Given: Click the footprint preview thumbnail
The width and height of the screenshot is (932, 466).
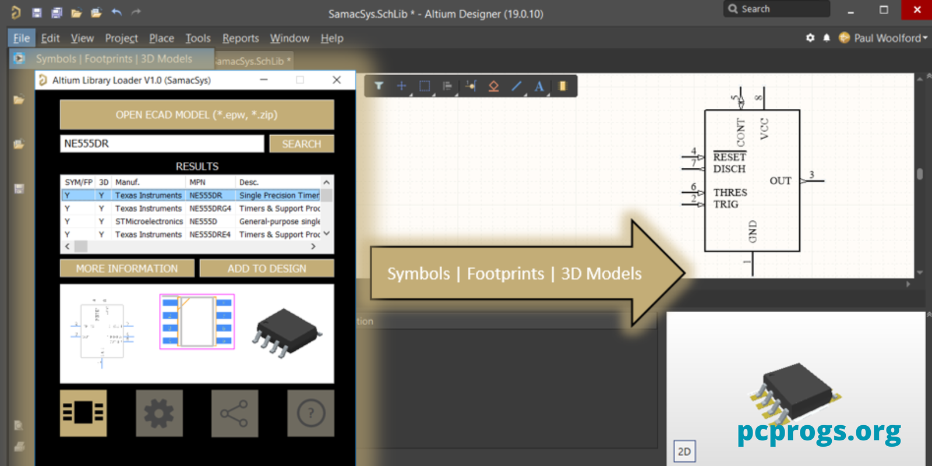Looking at the screenshot, I should 197,322.
